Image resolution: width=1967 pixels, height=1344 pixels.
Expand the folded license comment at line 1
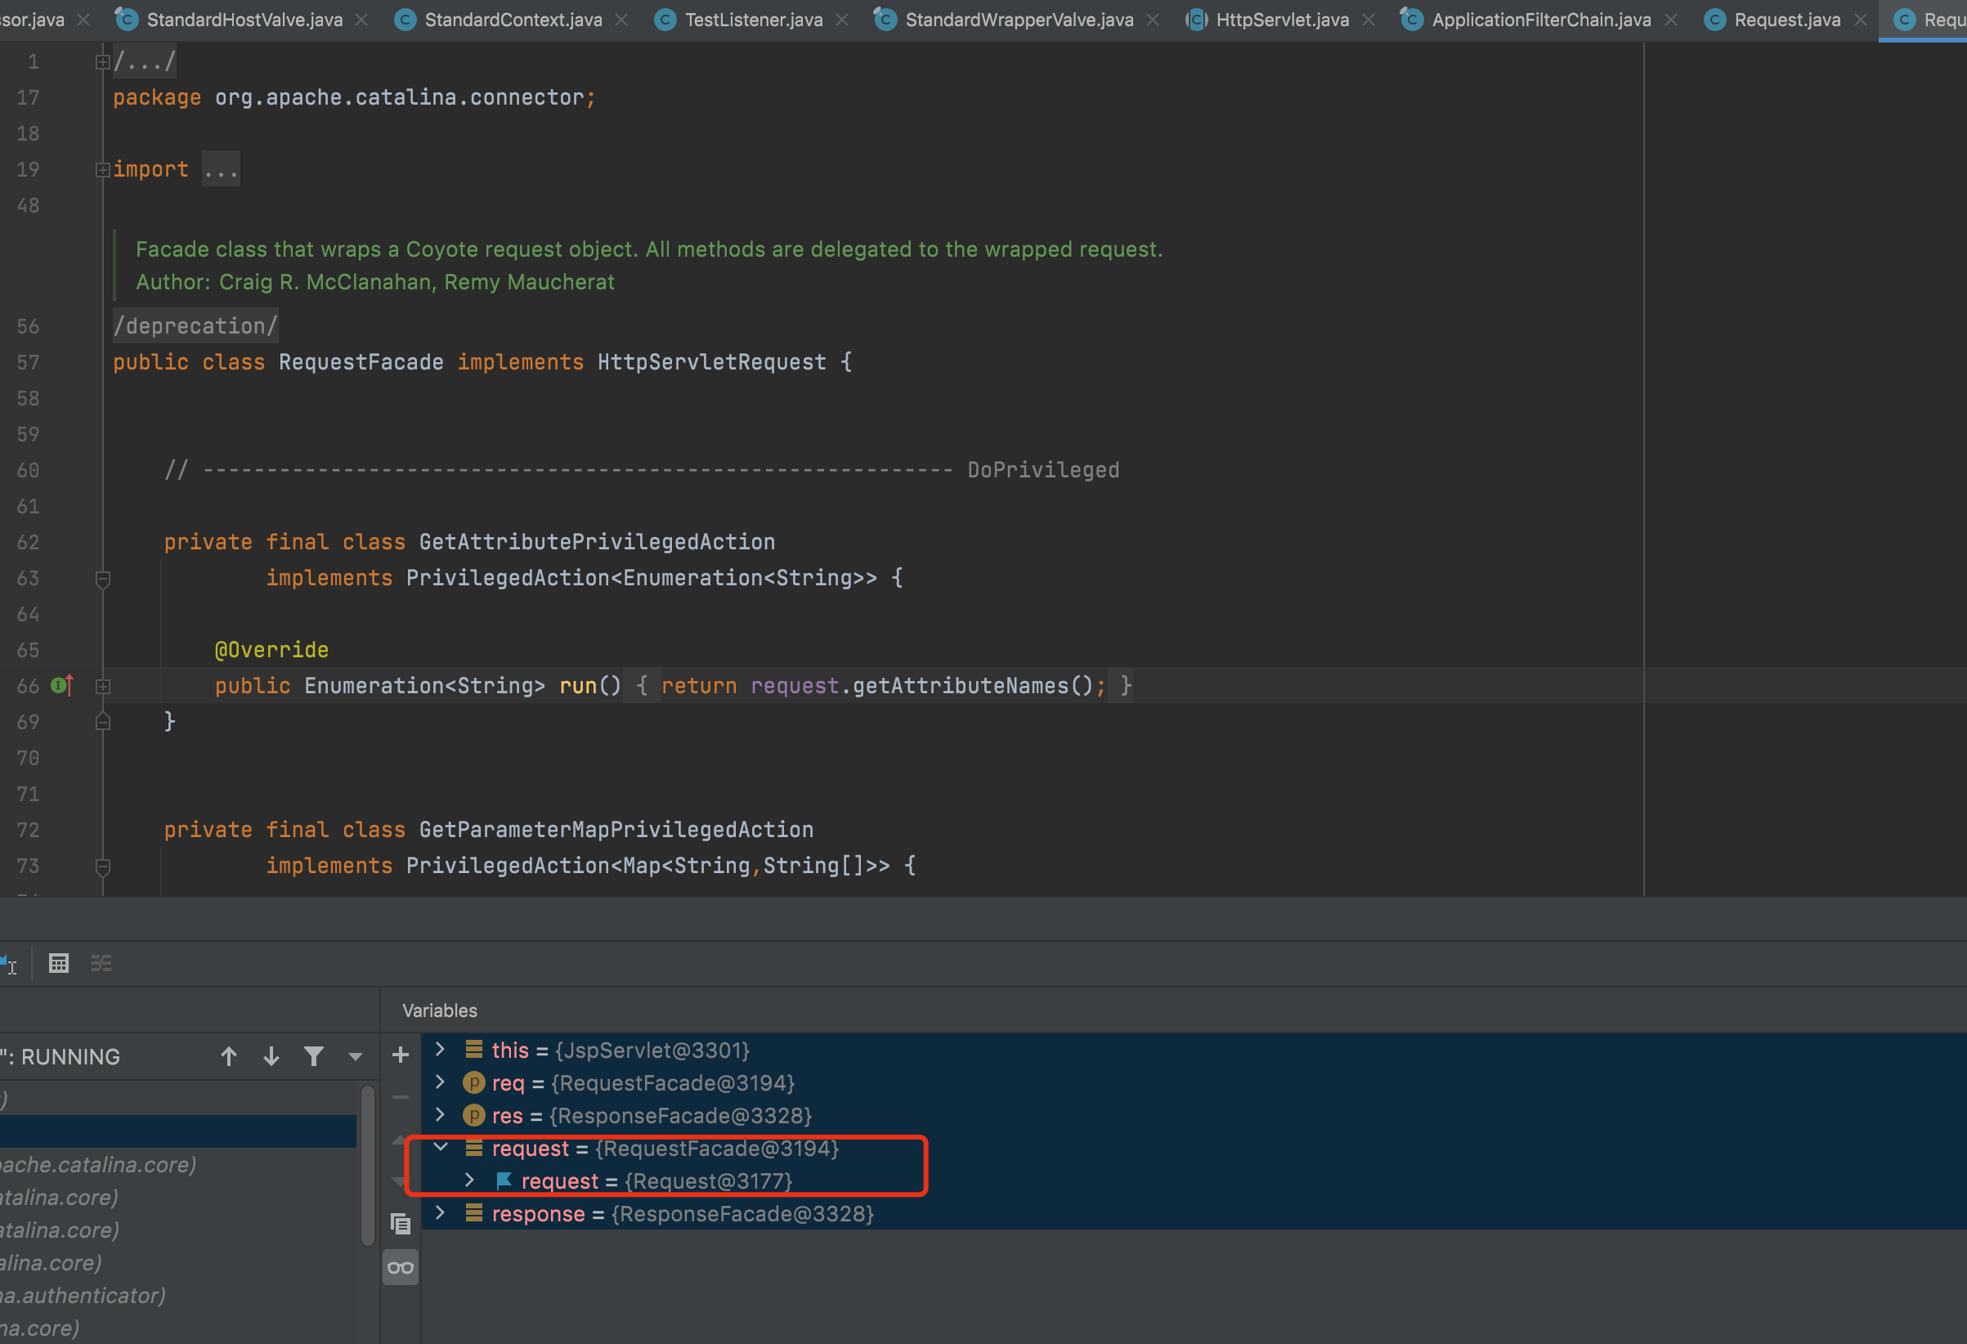[x=102, y=62]
